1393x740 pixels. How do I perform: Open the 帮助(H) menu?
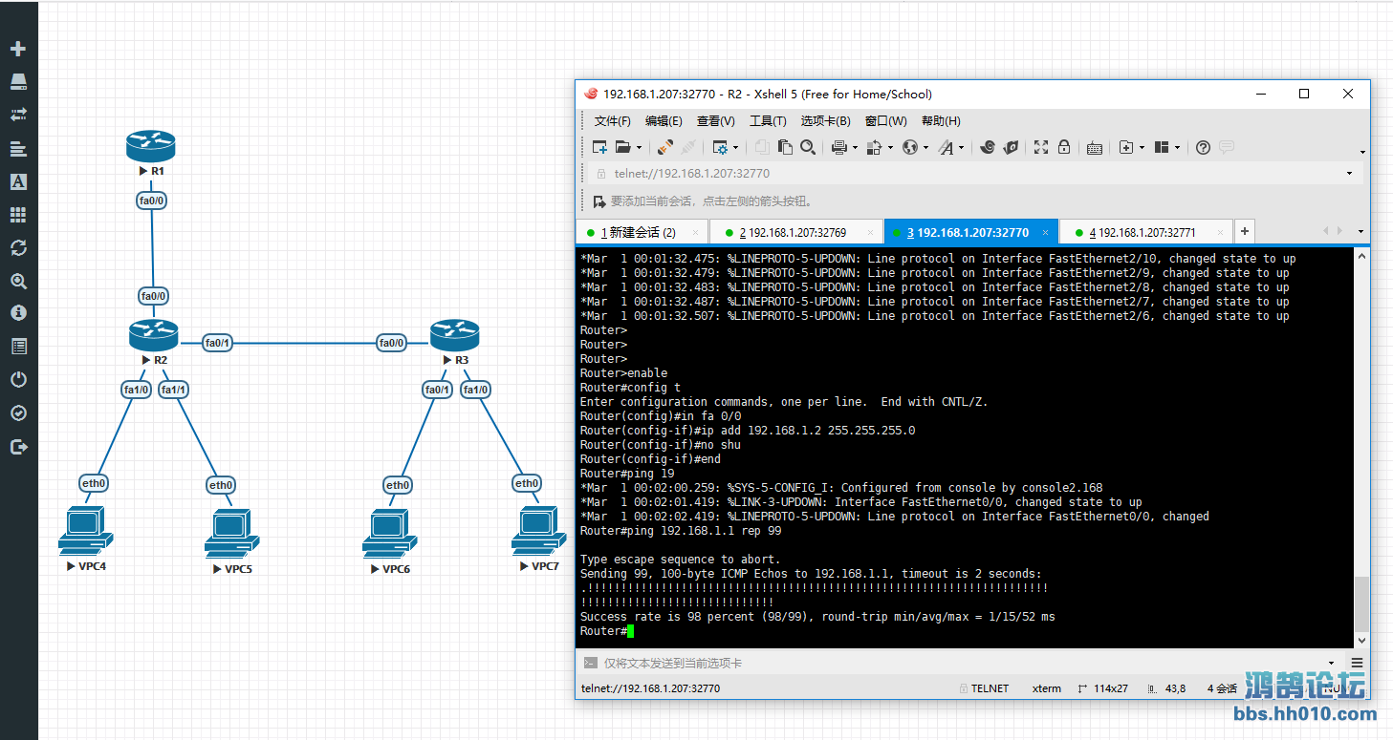click(941, 121)
